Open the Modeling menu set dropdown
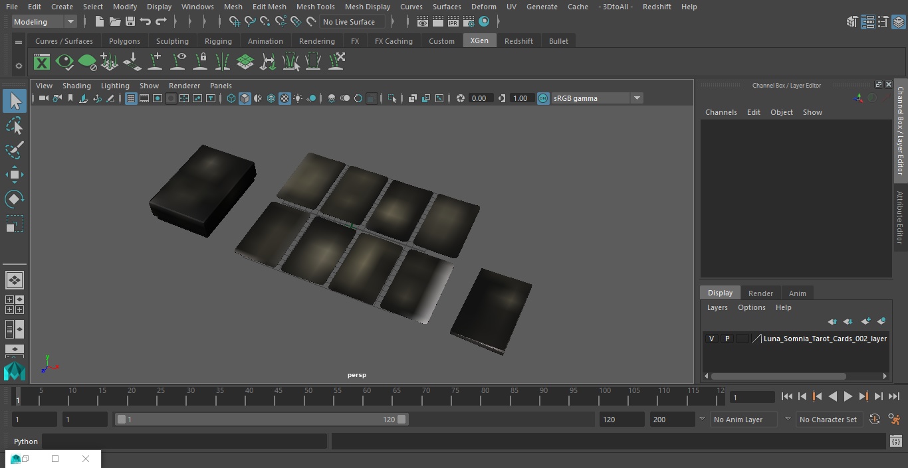The height and width of the screenshot is (468, 908). click(x=45, y=22)
